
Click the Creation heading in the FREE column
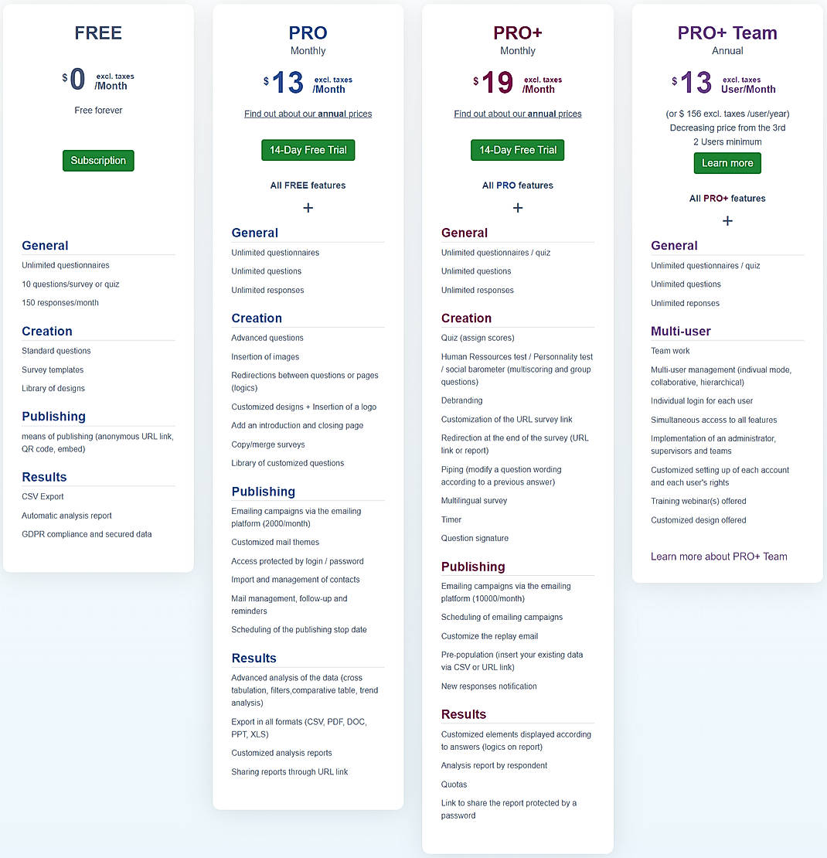click(46, 331)
